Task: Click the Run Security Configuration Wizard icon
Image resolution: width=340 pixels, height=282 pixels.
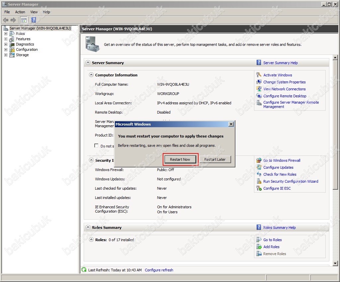Action: click(x=259, y=181)
